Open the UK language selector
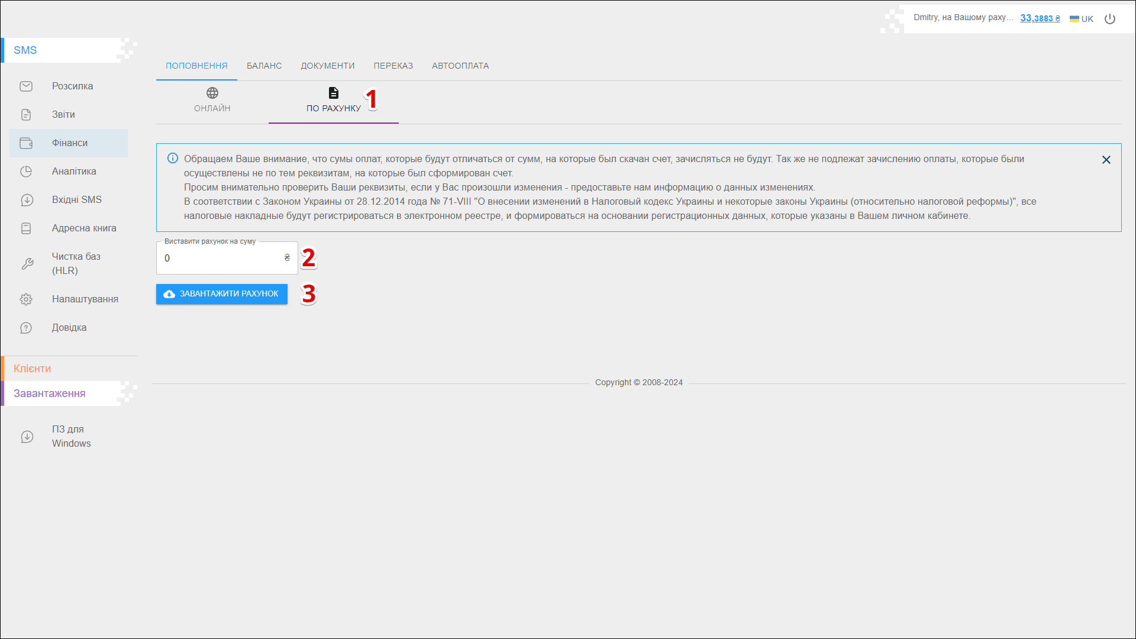Viewport: 1136px width, 639px height. (x=1082, y=19)
